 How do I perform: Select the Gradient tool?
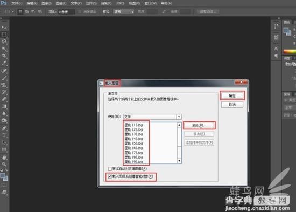pos(4,106)
